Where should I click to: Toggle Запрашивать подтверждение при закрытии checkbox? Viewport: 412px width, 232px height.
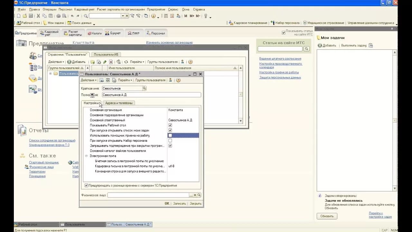170,146
